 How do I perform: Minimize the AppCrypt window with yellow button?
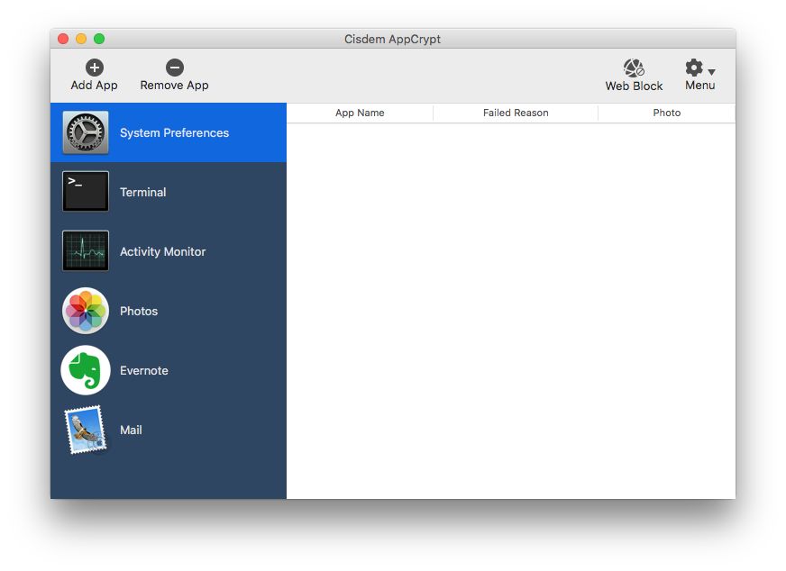[81, 39]
